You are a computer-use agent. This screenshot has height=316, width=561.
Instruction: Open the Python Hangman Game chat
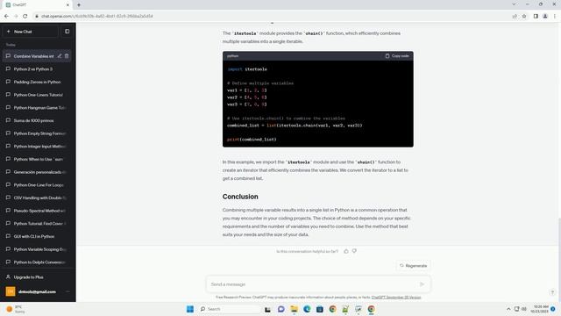coord(37,108)
